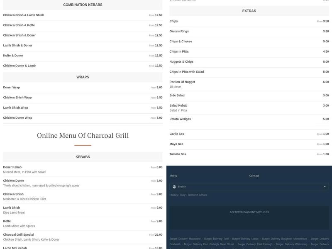Select the Onions Rings menu item
The height and width of the screenshot is (249, 332).
248,31
